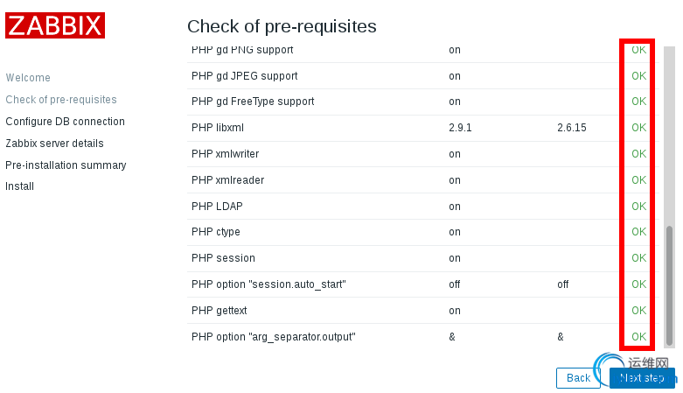This screenshot has width=683, height=393.
Task: Select the Install step
Action: [x=20, y=186]
